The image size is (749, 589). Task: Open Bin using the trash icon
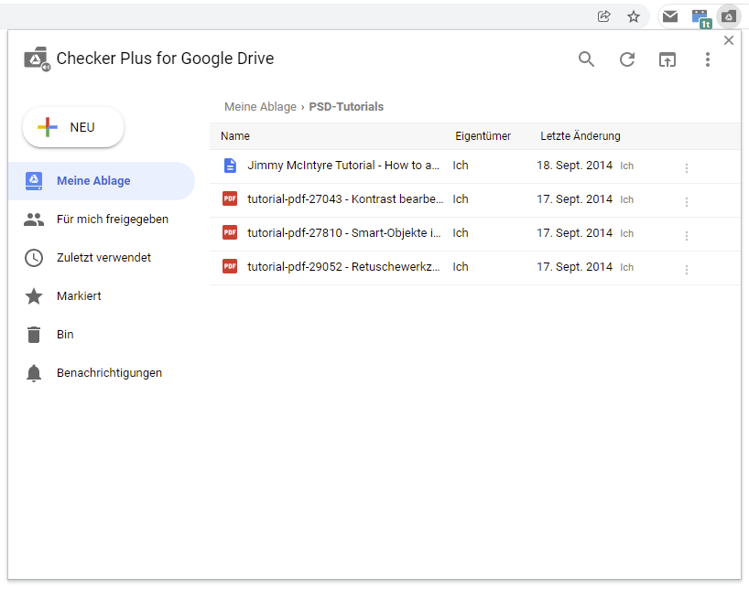(x=34, y=334)
